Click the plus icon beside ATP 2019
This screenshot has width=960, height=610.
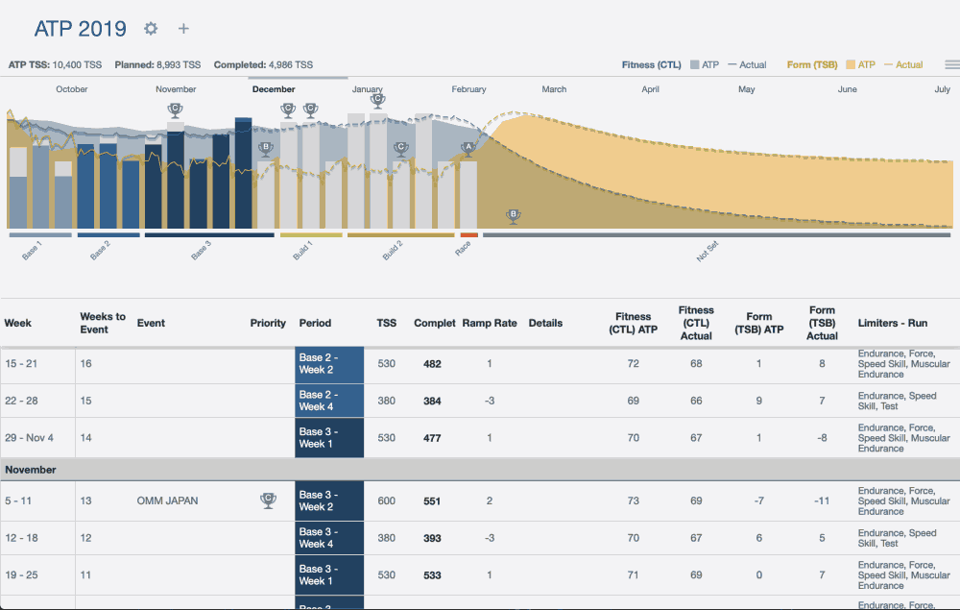tap(183, 28)
